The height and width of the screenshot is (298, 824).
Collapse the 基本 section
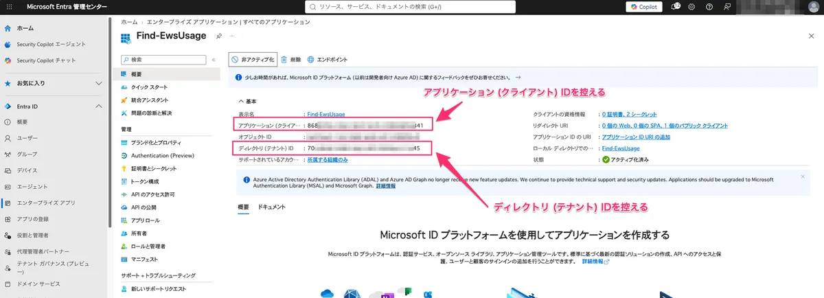tap(247, 101)
